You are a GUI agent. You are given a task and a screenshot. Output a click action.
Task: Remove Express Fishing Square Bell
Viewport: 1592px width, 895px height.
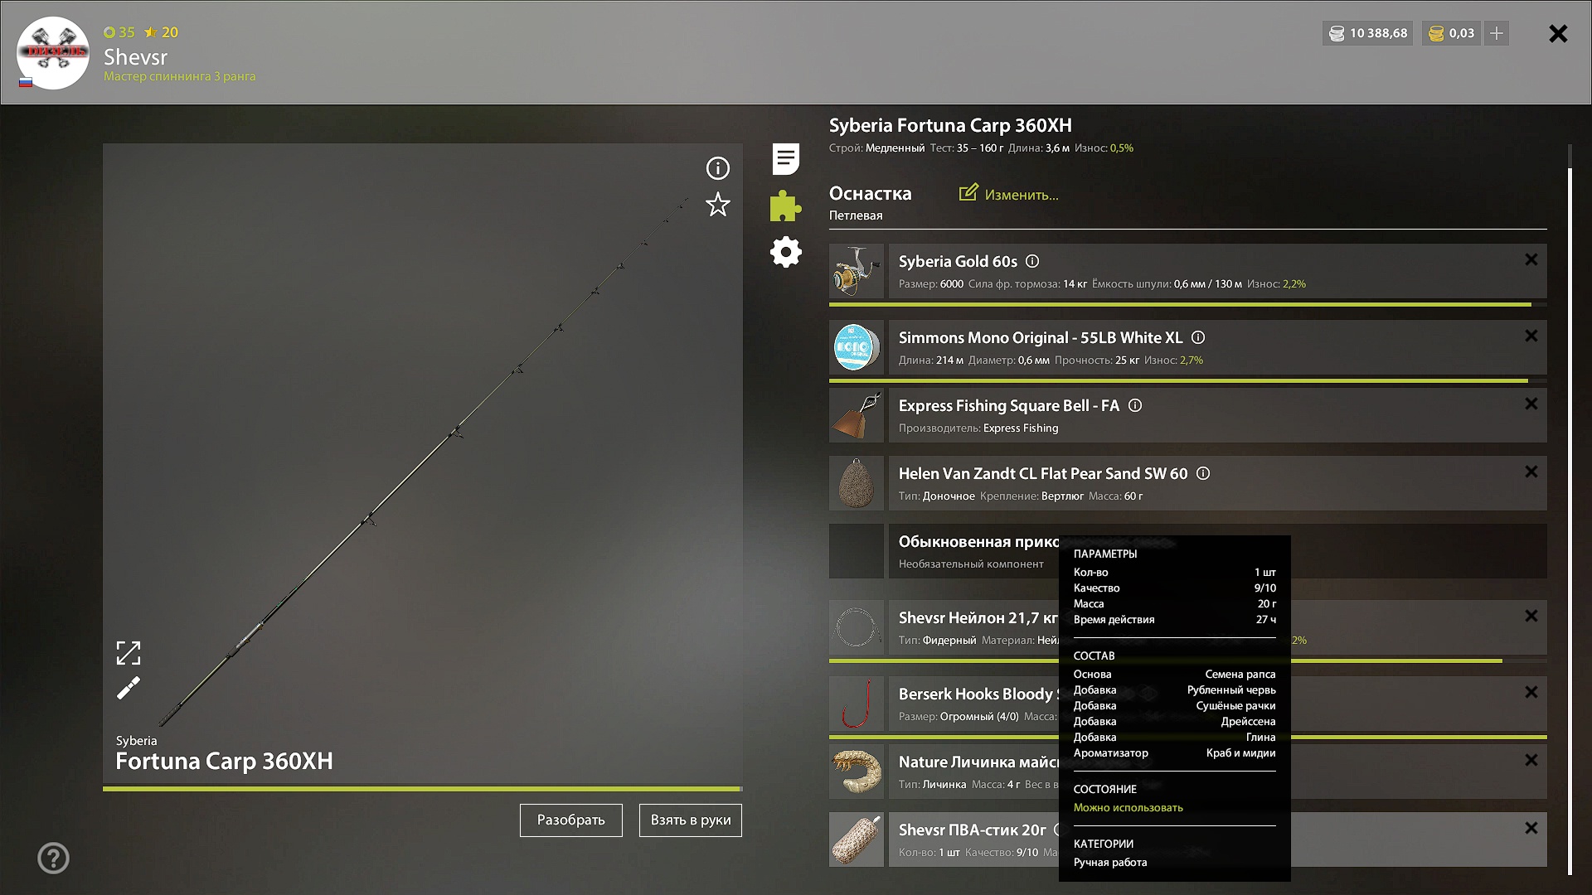1531,404
